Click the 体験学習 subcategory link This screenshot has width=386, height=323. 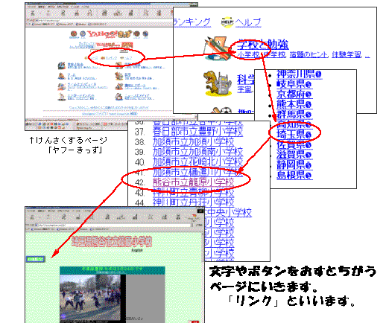tap(347, 55)
